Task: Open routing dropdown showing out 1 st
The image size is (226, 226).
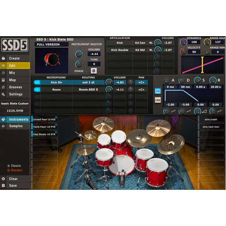Action: pos(89,82)
